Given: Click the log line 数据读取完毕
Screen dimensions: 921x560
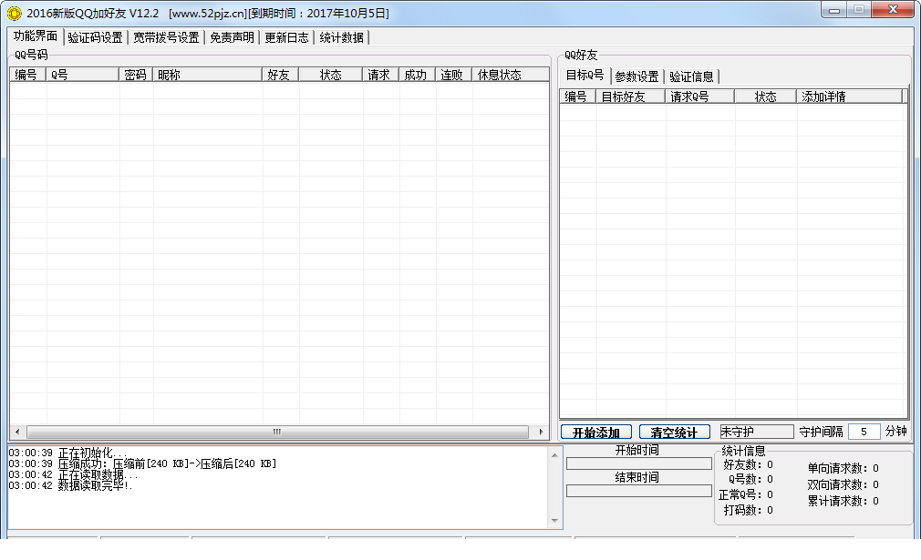Looking at the screenshot, I should pyautogui.click(x=70, y=485).
